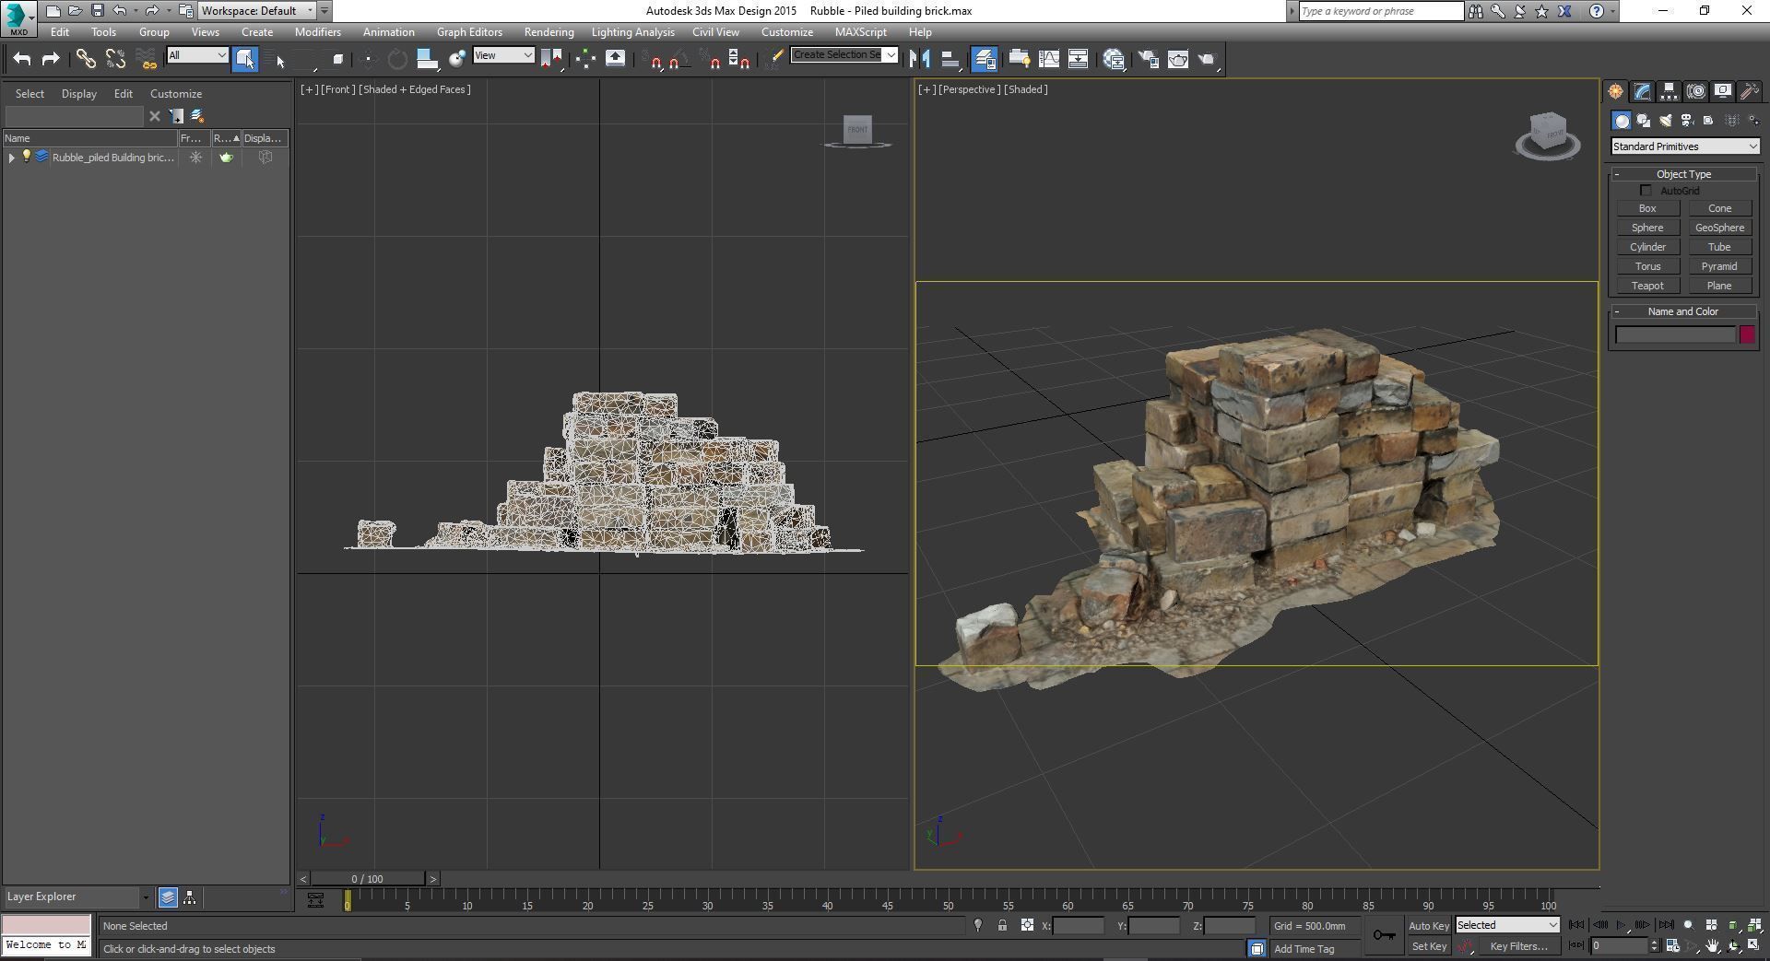Enable the AutoGrid checkbox
Viewport: 1770px width, 961px height.
(1646, 191)
